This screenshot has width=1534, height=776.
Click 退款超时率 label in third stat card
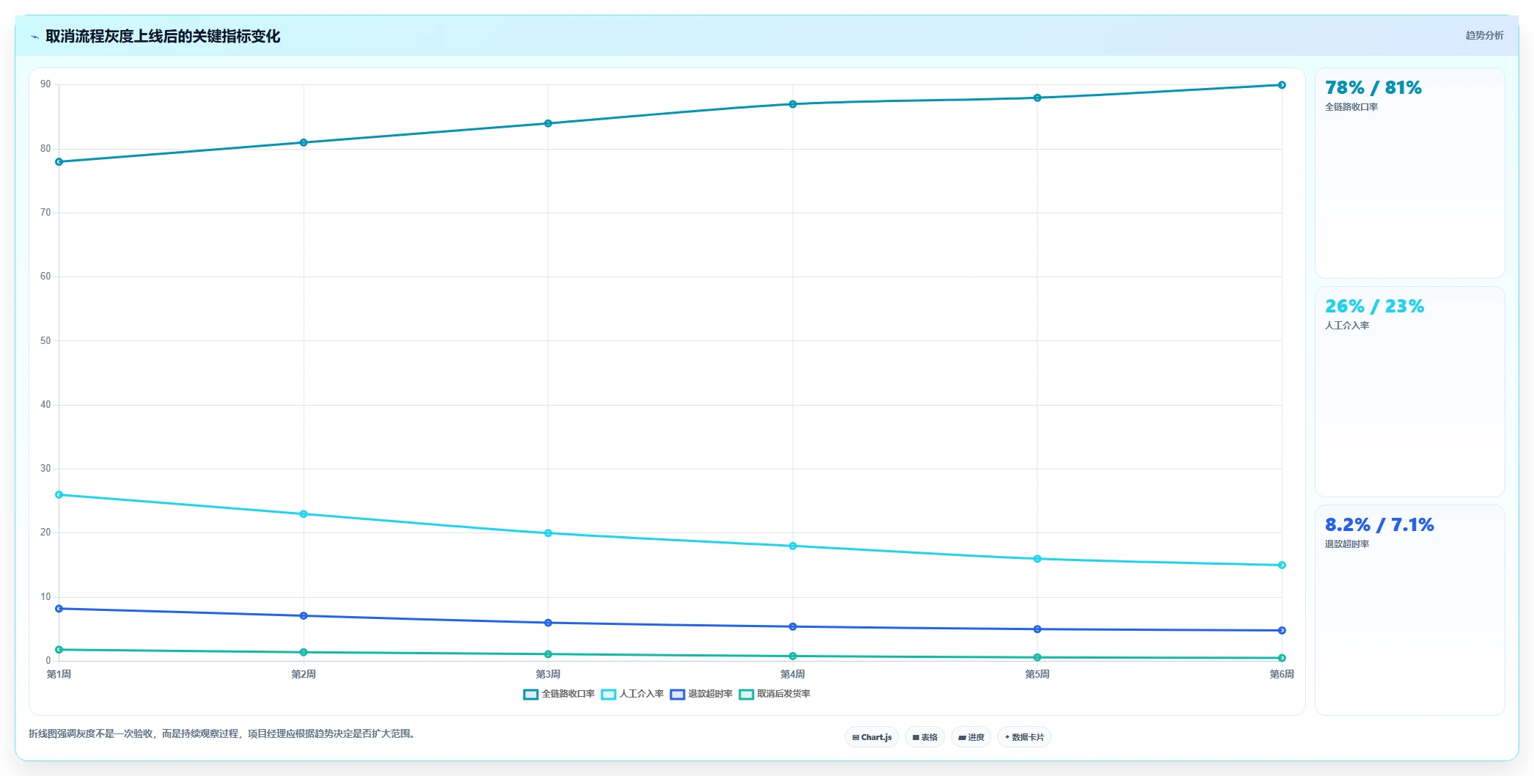click(1347, 544)
